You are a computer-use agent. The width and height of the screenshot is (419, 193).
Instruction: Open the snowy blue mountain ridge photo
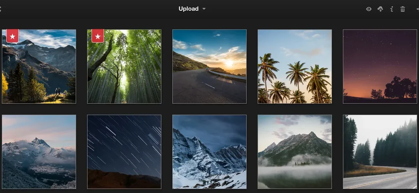(209, 152)
